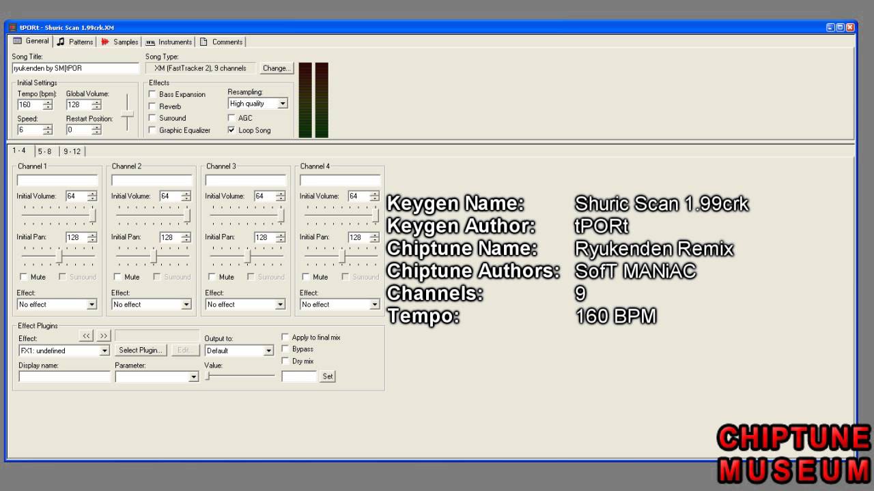874x491 pixels.
Task: Uncheck the Loop Song option
Action: [x=231, y=130]
